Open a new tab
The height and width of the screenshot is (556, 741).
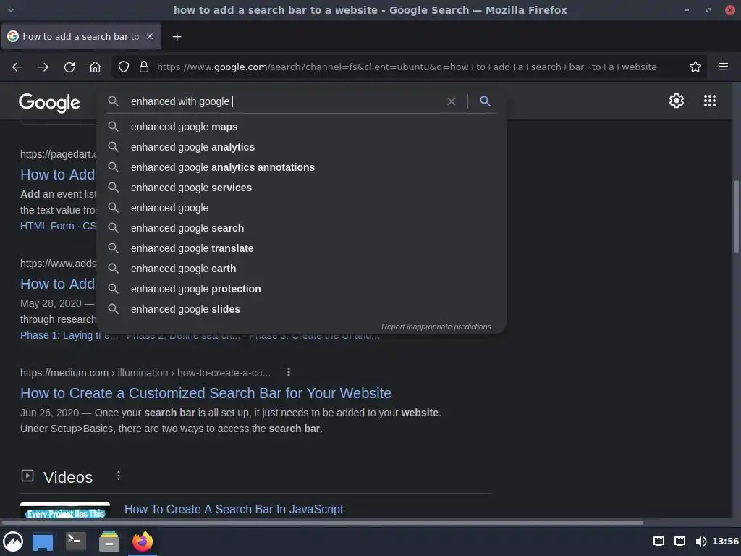[177, 36]
